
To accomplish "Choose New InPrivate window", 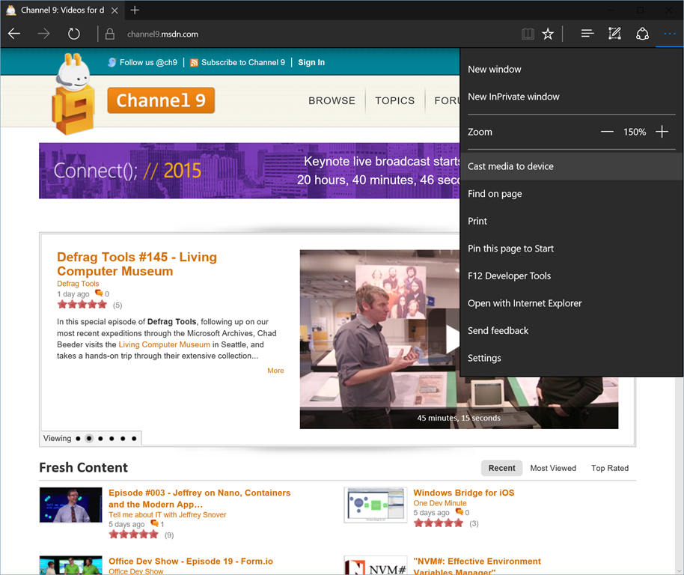I will pyautogui.click(x=572, y=97).
